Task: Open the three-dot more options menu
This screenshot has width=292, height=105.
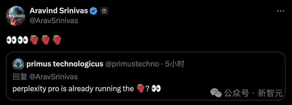Action: (280, 11)
